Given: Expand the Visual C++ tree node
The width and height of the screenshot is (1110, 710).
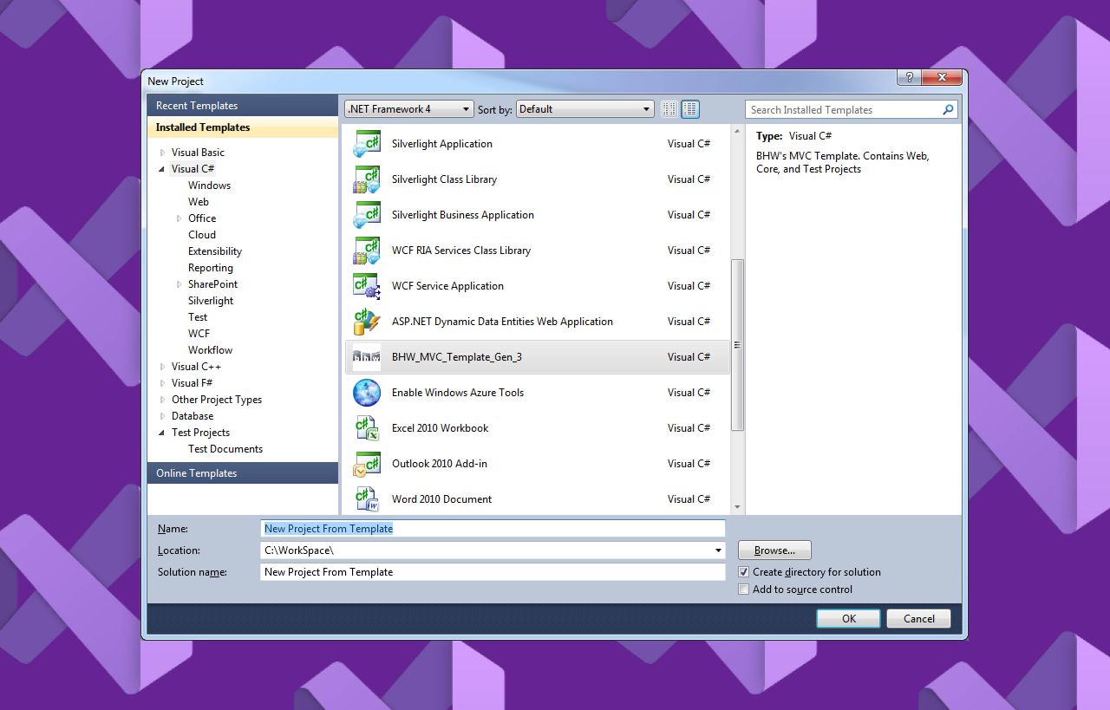Looking at the screenshot, I should (162, 367).
